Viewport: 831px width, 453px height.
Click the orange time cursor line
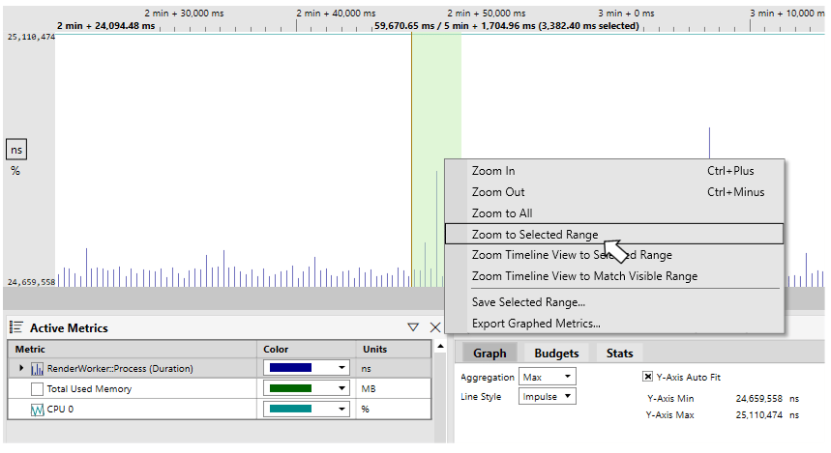tap(411, 158)
